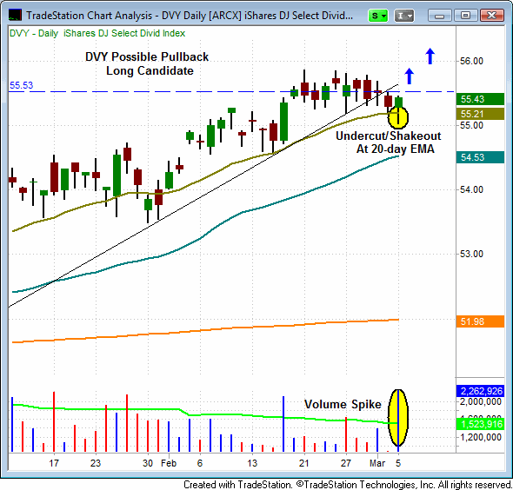Select the 2,262,926 volume value label
The width and height of the screenshot is (513, 490).
point(480,391)
